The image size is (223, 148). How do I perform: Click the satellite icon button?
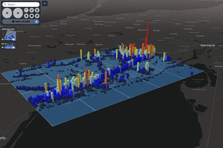[x=37, y=16]
